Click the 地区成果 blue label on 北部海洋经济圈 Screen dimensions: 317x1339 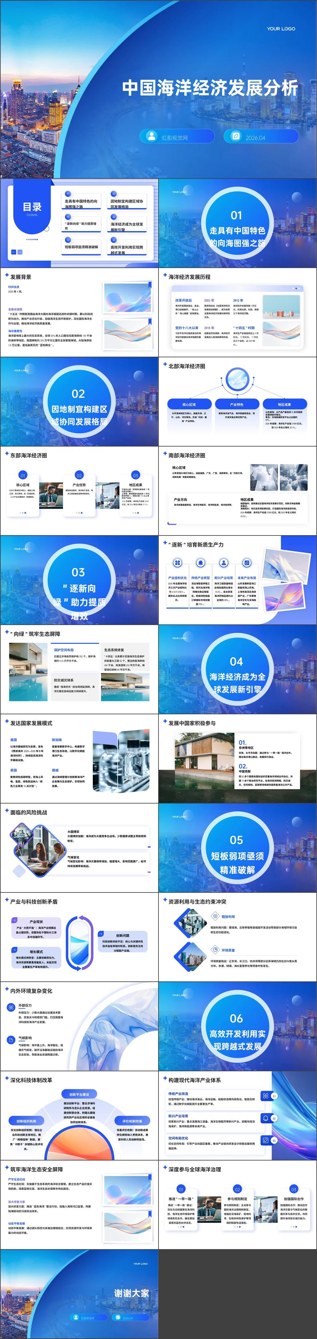[284, 404]
